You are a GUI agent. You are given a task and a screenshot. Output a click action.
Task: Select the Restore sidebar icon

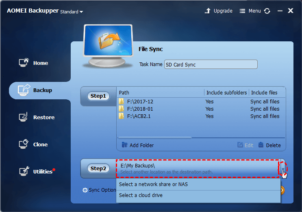tap(23, 117)
